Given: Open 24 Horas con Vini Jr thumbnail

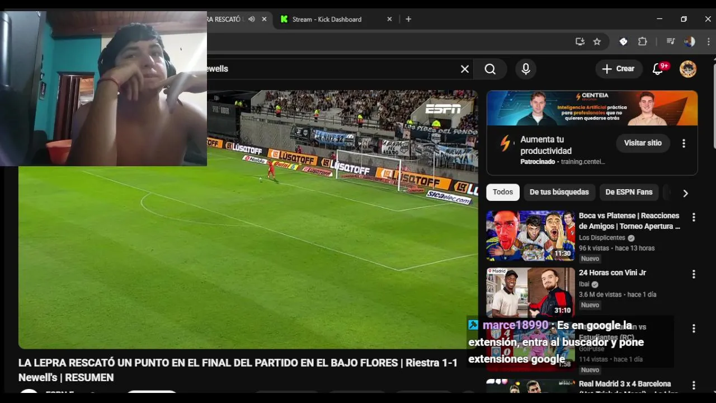Looking at the screenshot, I should [530, 293].
